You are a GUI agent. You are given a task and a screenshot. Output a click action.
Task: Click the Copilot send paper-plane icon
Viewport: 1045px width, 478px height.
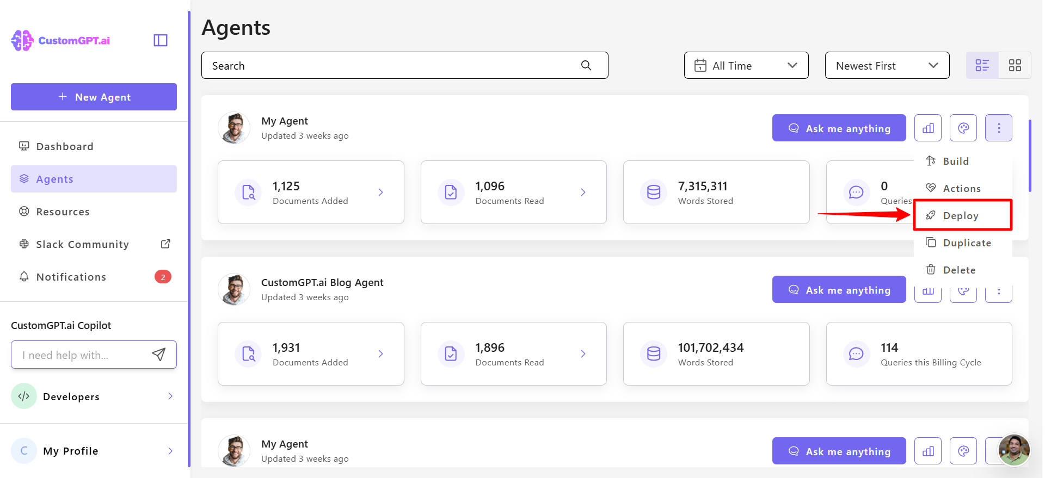coord(158,355)
